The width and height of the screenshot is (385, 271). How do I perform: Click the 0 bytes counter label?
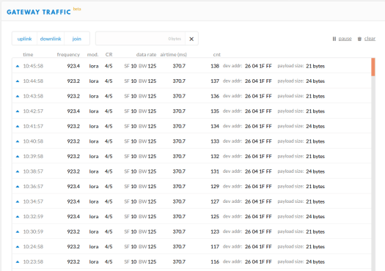175,39
